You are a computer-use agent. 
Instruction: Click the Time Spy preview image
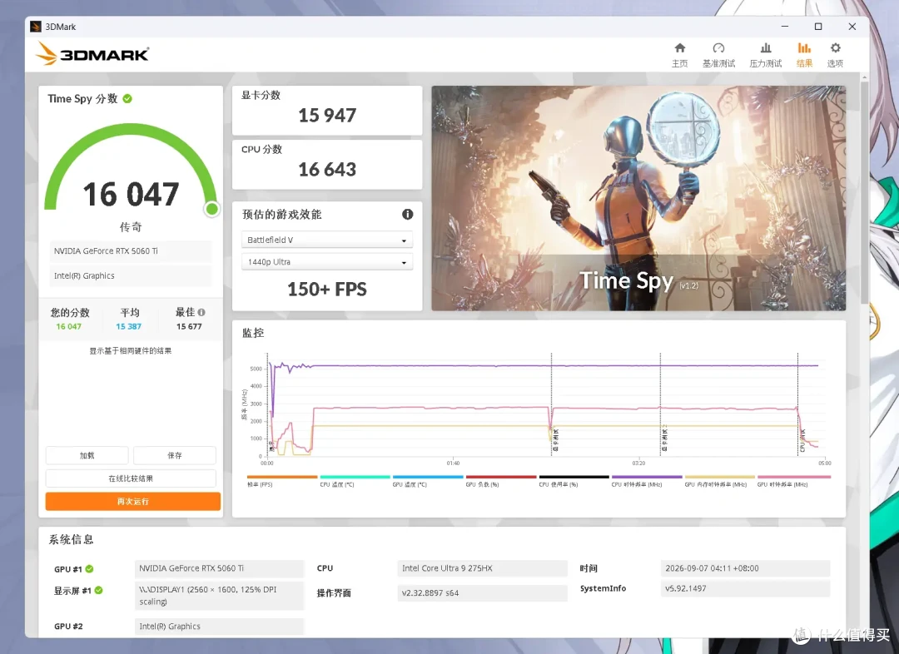pos(638,198)
